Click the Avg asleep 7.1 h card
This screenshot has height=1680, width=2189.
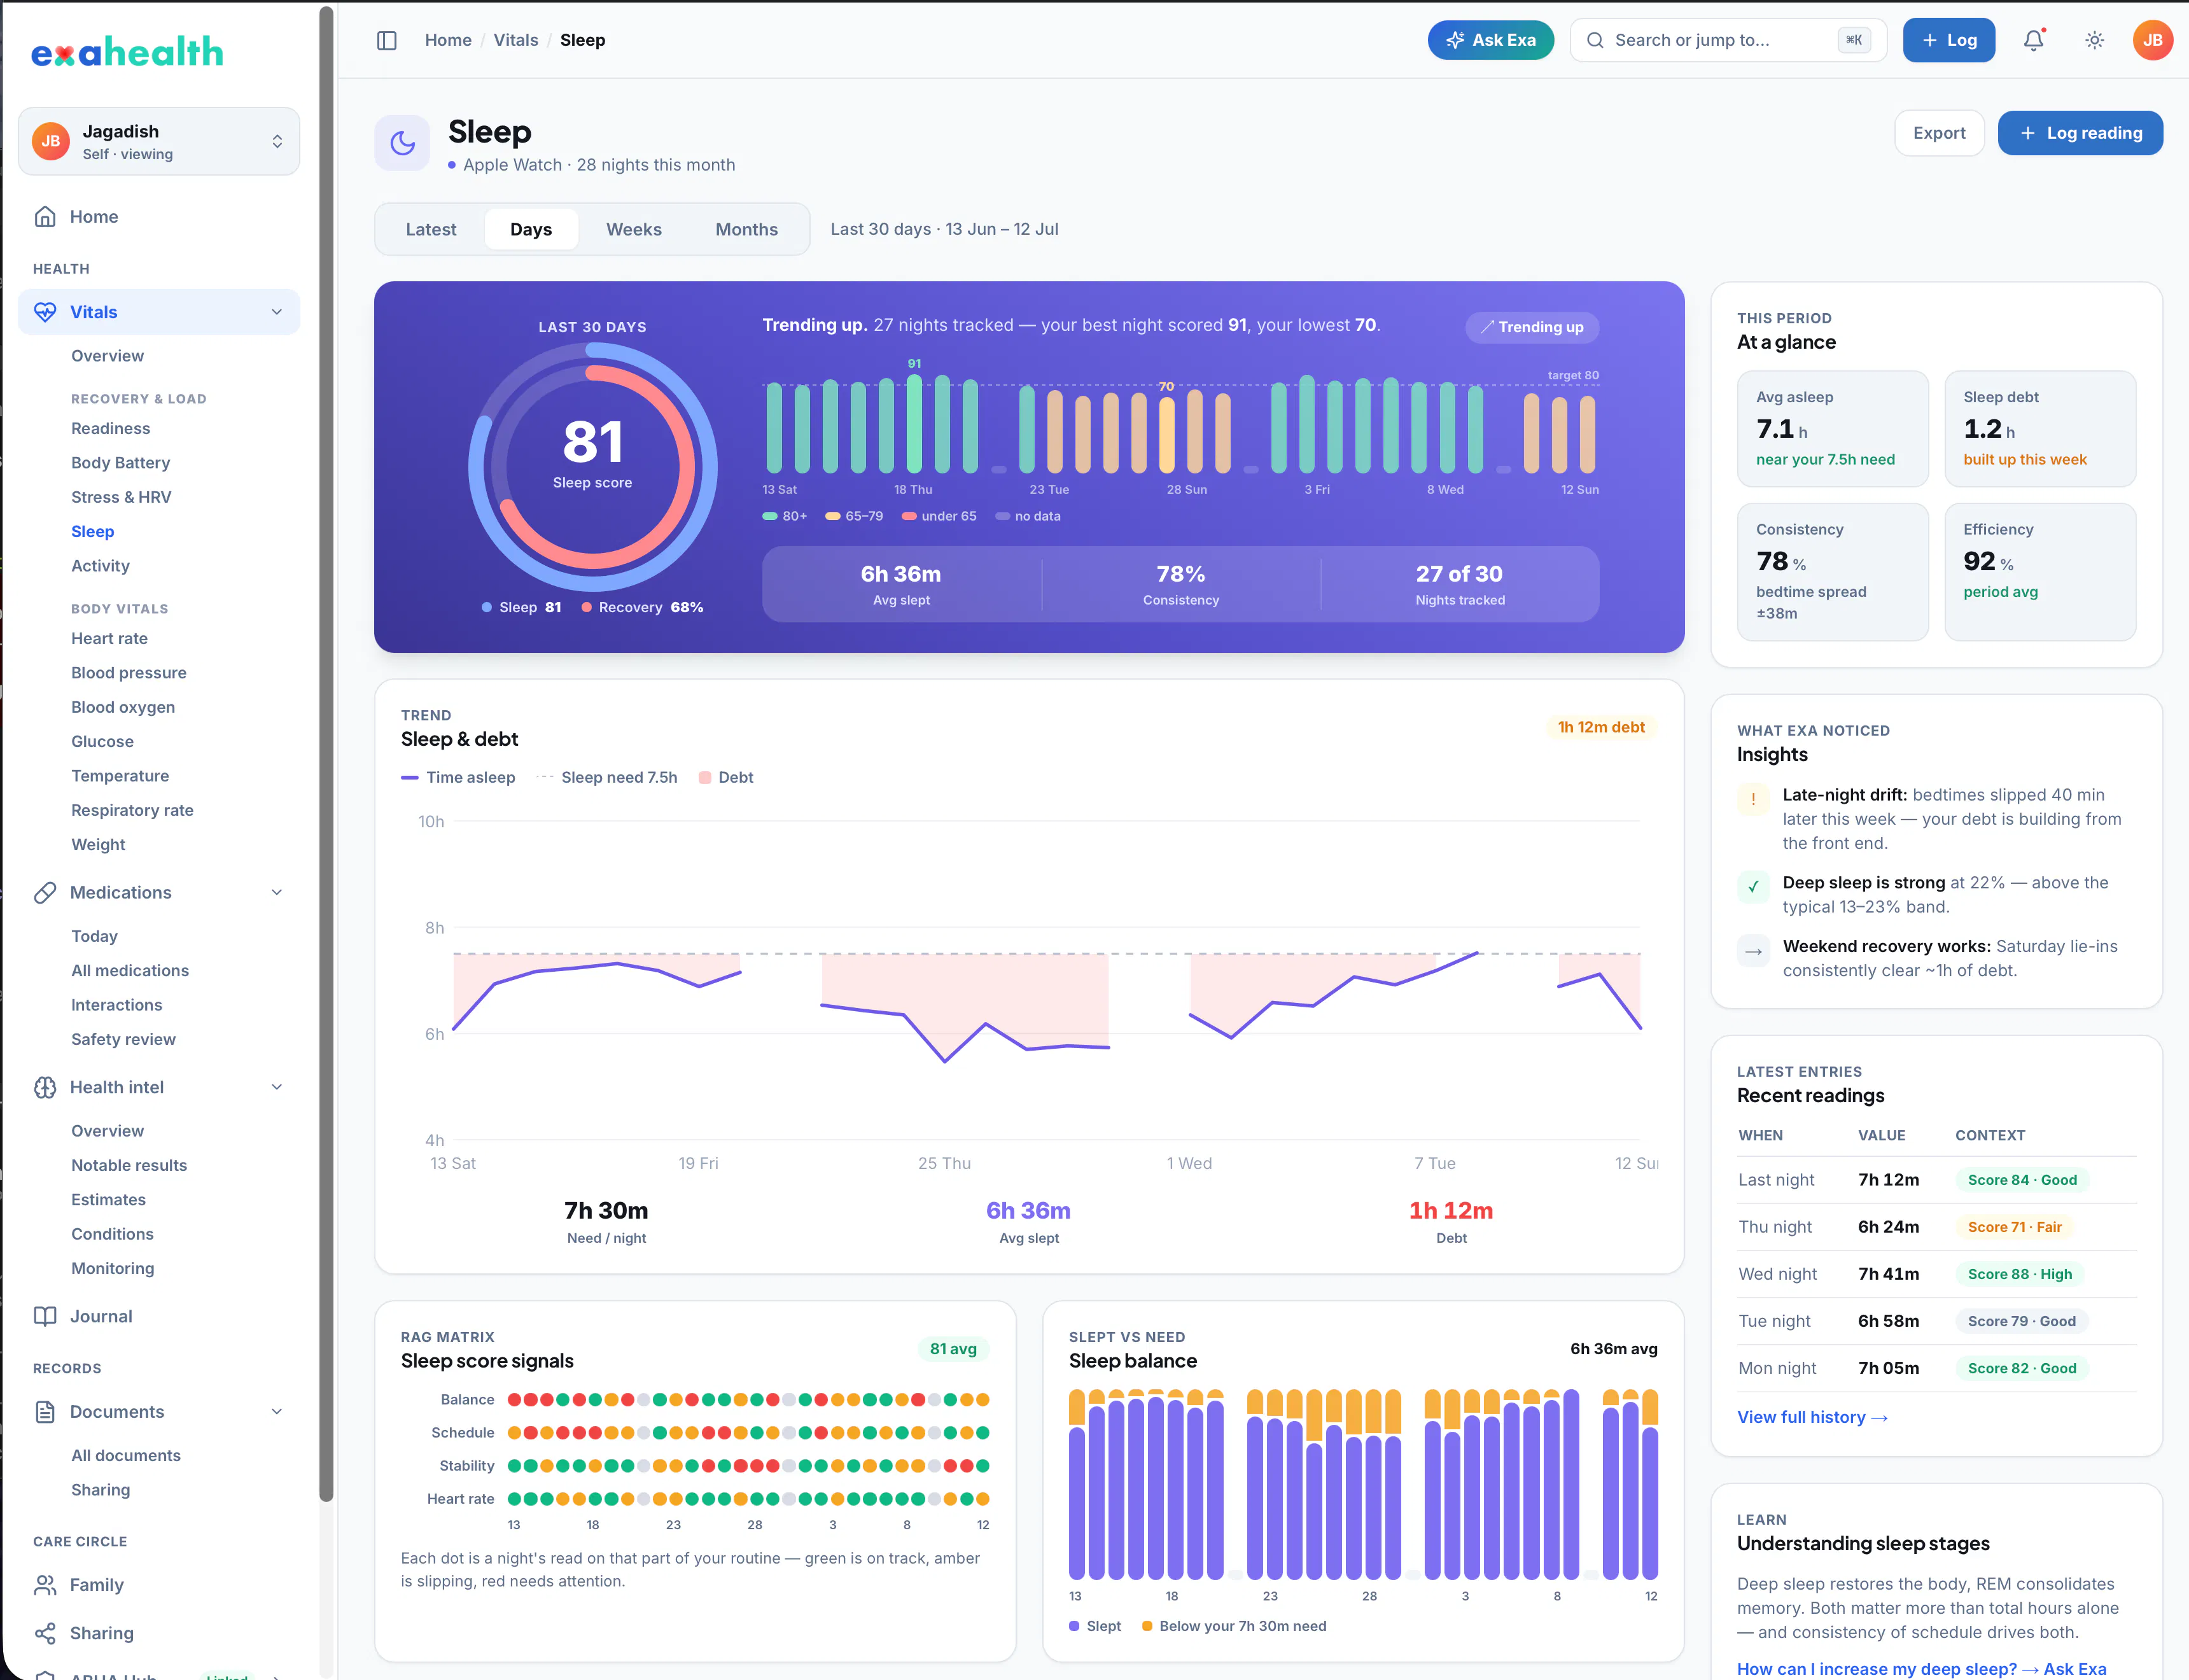(x=1832, y=428)
